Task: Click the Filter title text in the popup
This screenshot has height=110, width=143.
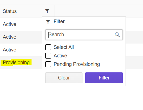Action: (59, 21)
